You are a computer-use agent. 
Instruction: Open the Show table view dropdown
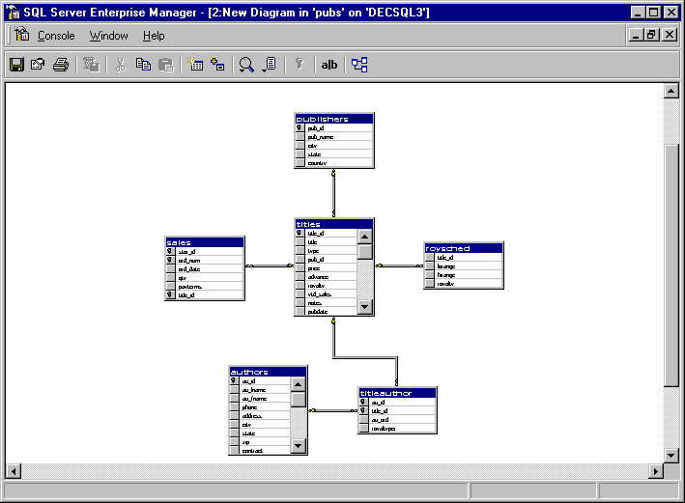click(x=270, y=65)
